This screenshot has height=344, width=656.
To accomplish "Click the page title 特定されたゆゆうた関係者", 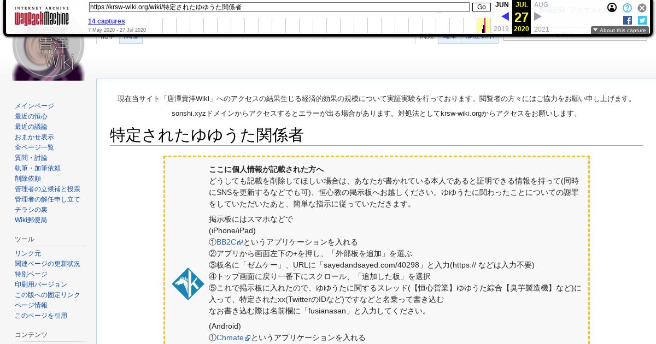I will [x=207, y=135].
